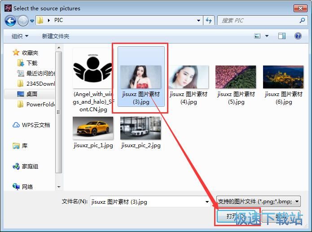Expand the address bar history dropdown
Screen dimensions: 312x232
click(198, 20)
